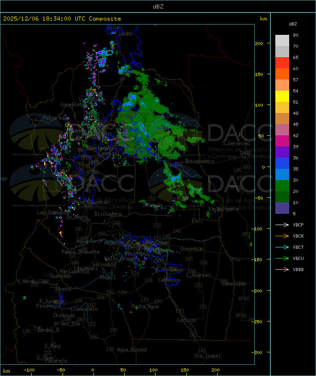The image size is (316, 376).
Task: Select the dark green 10–20 dBZ swatch
Action: 282,196
